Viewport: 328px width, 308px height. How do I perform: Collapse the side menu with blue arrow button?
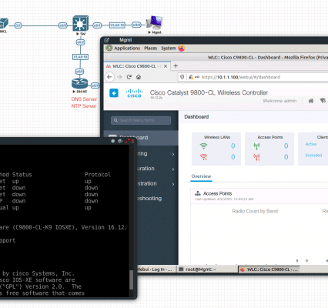tap(114, 93)
